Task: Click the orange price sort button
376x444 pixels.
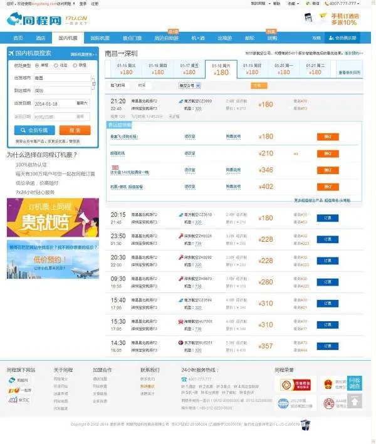Action: (259, 86)
